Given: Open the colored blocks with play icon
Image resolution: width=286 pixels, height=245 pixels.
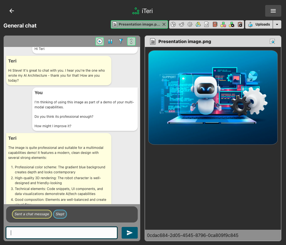Looking at the screenshot, I should tap(232, 24).
